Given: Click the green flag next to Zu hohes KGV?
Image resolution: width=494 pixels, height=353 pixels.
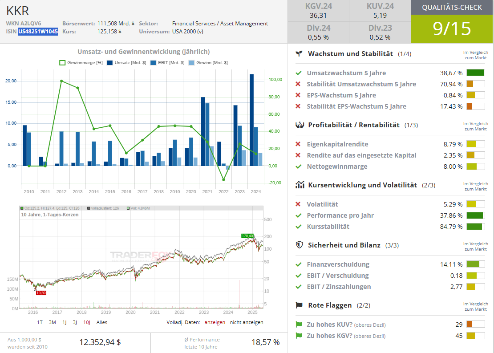Looking at the screenshot, I should point(299,336).
